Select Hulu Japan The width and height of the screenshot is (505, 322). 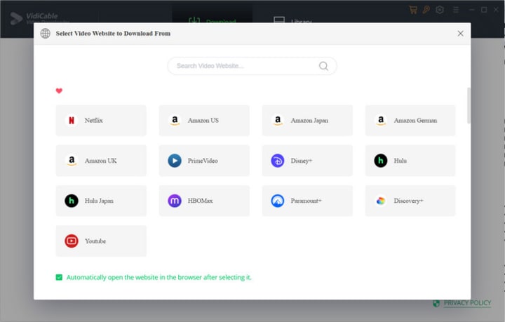pyautogui.click(x=101, y=201)
